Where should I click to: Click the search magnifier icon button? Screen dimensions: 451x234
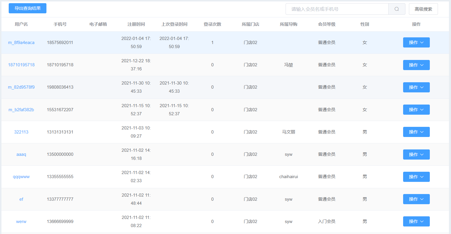pyautogui.click(x=397, y=9)
